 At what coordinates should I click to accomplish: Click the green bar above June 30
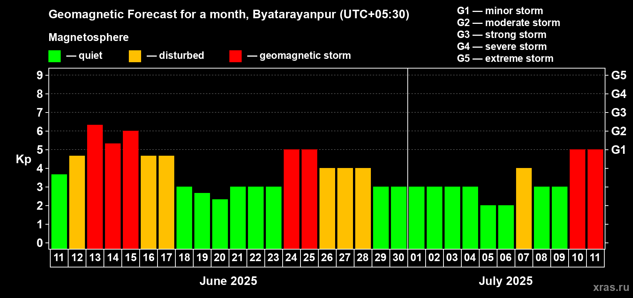(x=399, y=218)
